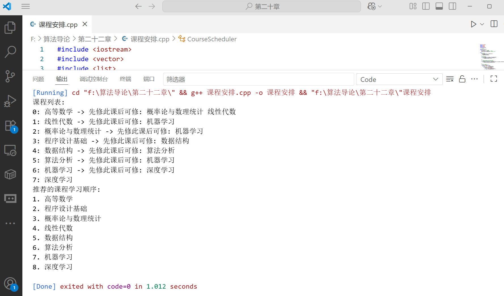Click the 第二十二章 breadcrumb
The image size is (504, 296).
[x=95, y=39]
